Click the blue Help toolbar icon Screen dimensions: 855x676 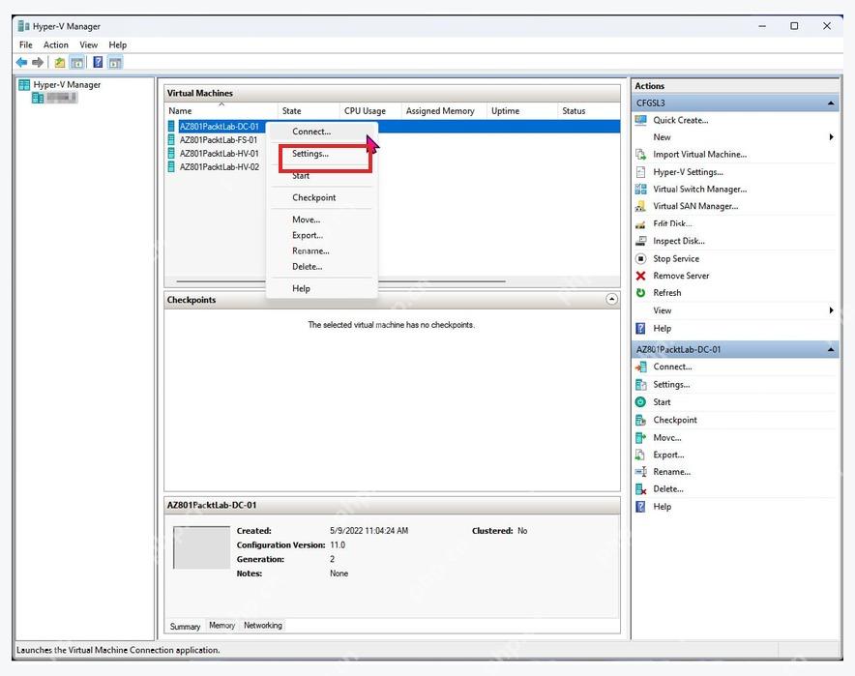(98, 62)
